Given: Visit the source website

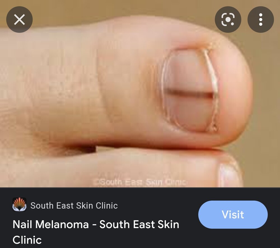Looking at the screenshot, I should click(233, 214).
